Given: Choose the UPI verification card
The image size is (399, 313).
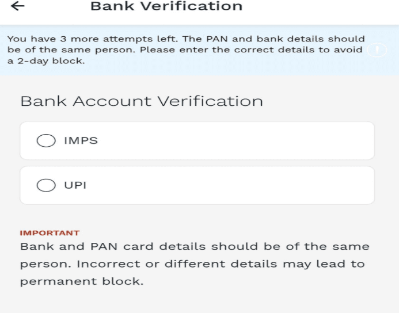Looking at the screenshot, I should point(197,185).
